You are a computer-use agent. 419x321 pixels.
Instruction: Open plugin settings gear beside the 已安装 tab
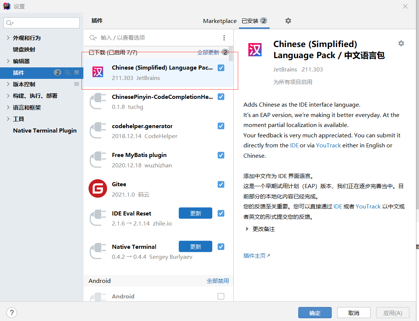pyautogui.click(x=288, y=21)
